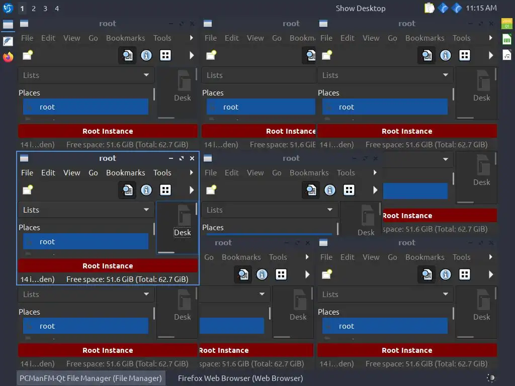Expand toolbar overflow arrow in top-left root window

point(192,55)
